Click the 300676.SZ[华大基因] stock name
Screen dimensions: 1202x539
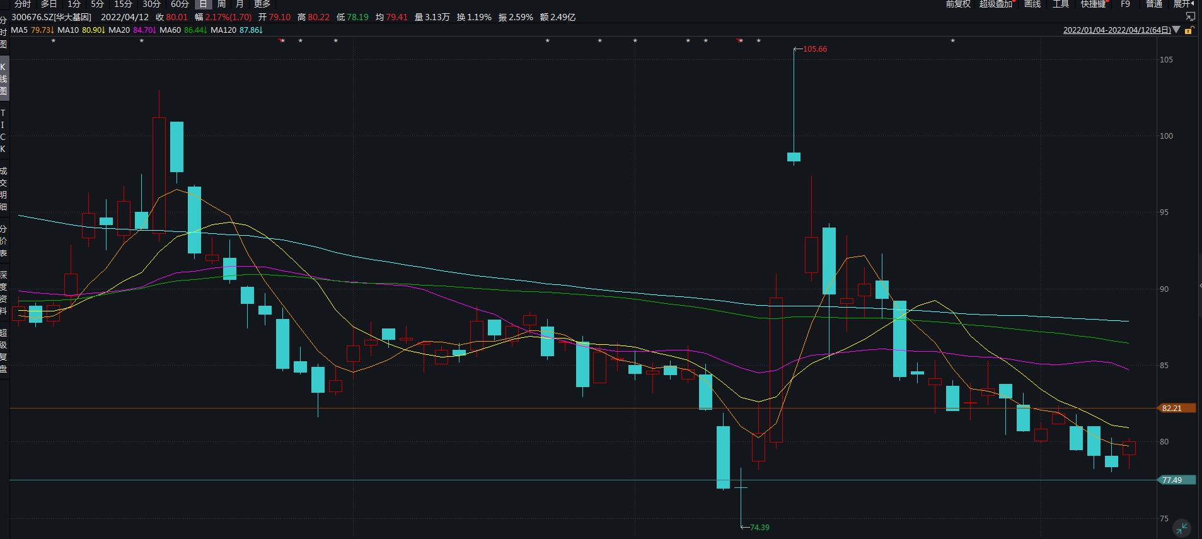click(x=52, y=17)
